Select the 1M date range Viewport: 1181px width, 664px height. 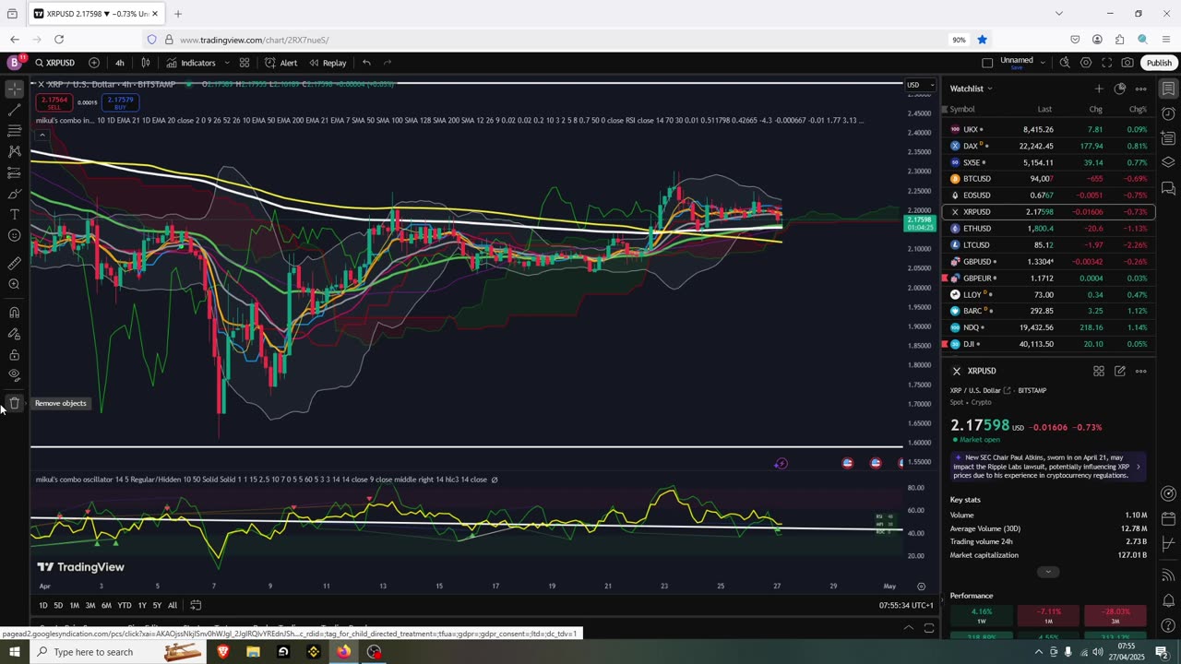[x=75, y=605]
